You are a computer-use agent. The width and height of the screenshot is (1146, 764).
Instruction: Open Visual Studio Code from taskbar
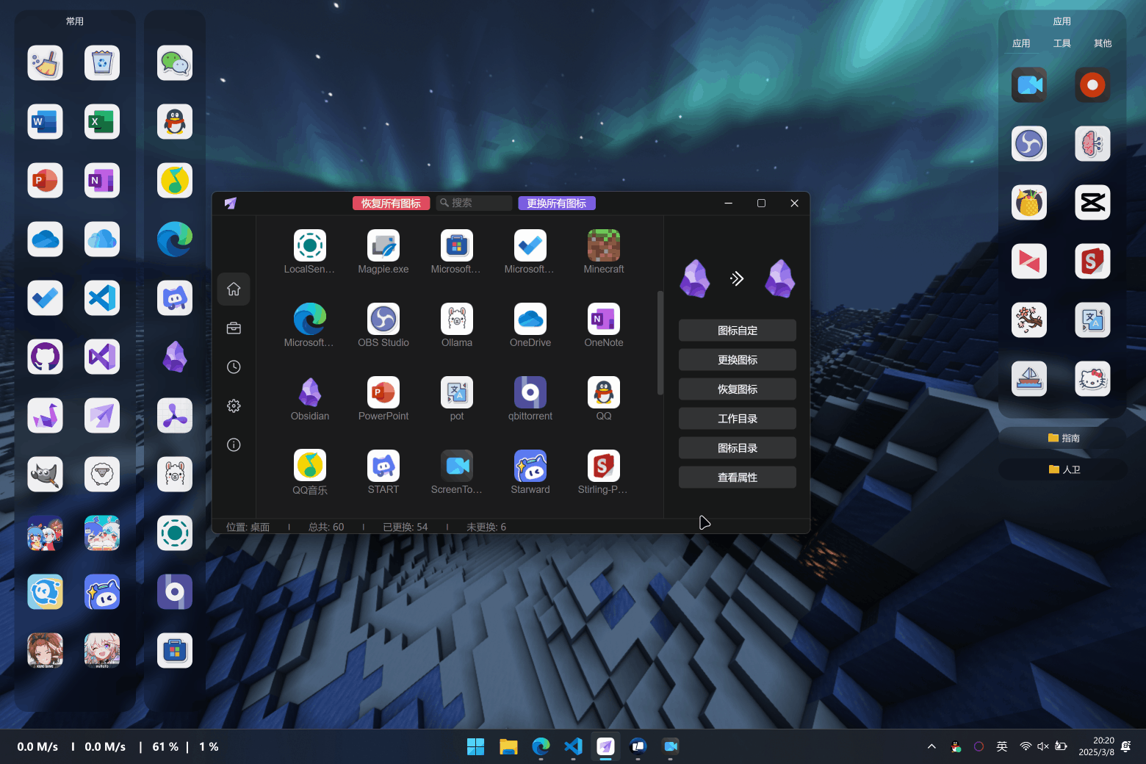point(573,747)
